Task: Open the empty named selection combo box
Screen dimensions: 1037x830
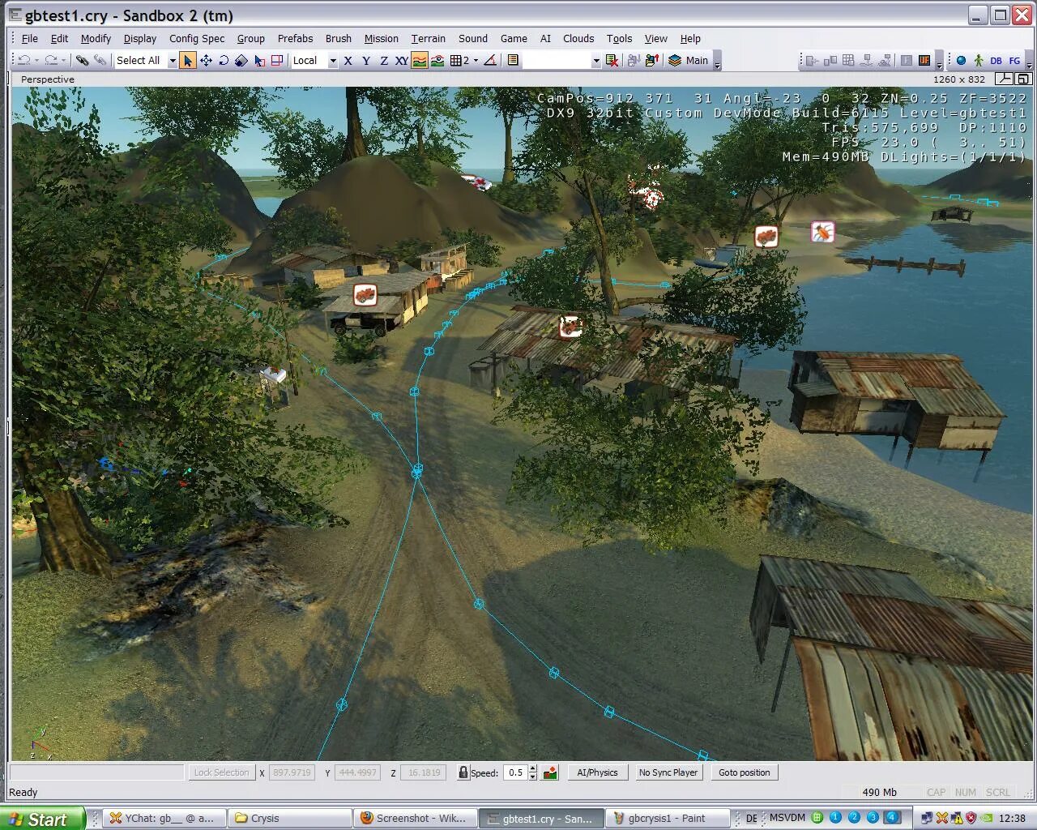Action: tap(561, 61)
